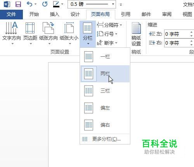Switch to the 插入 tab
Viewport: 194px width, 167px height.
coord(55,14)
